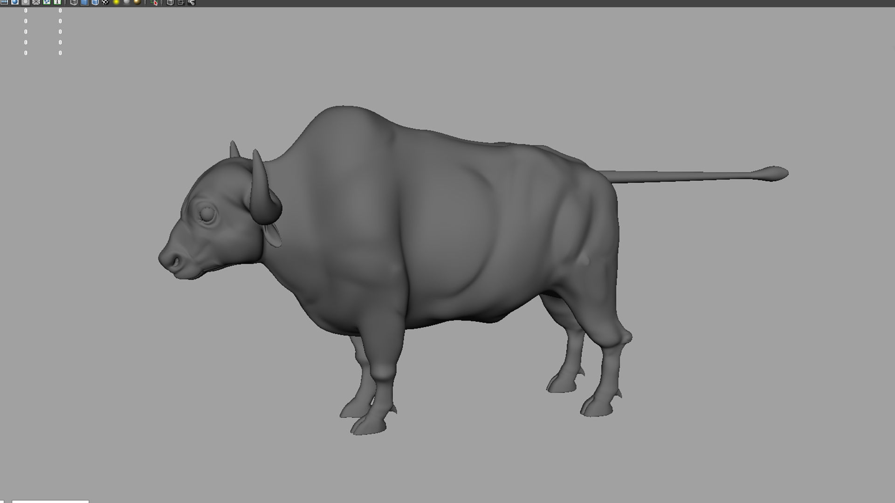Image resolution: width=895 pixels, height=503 pixels.
Task: Toggle Isolate Select red cursor icon
Action: point(154,2)
